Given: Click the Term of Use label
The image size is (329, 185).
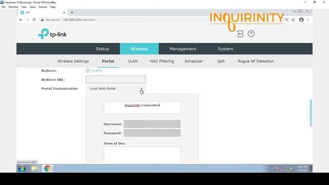Looking at the screenshot, I should pyautogui.click(x=115, y=143).
